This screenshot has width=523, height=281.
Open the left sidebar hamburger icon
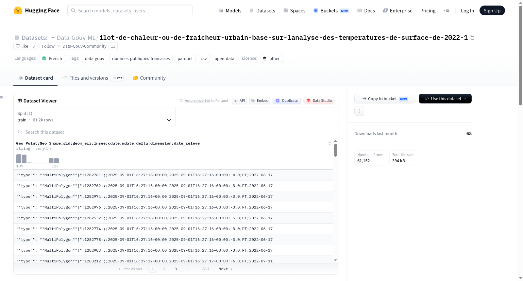click(x=2, y=98)
